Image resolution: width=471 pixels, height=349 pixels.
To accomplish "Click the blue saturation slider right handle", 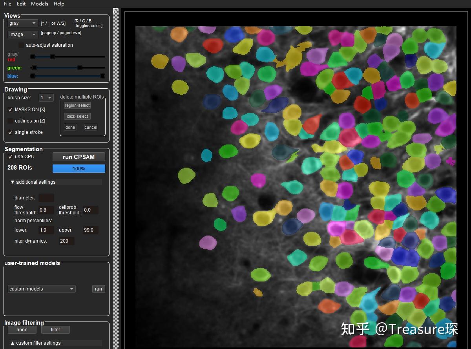I will tap(103, 76).
